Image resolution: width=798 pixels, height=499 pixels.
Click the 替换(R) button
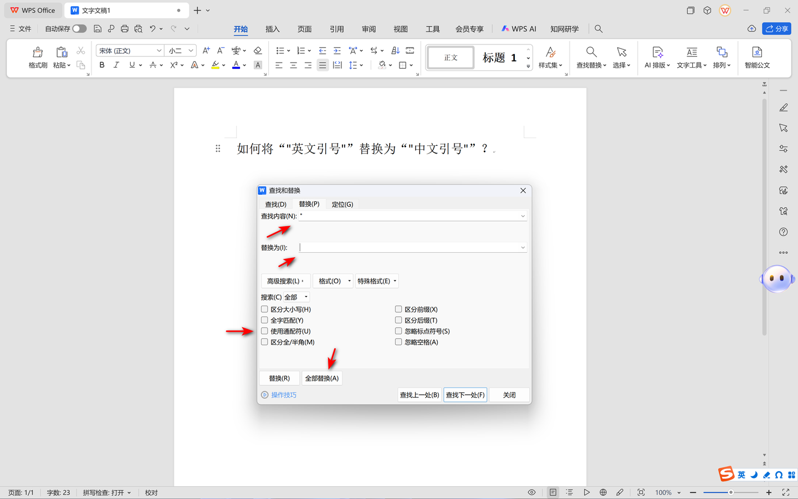[x=279, y=378]
